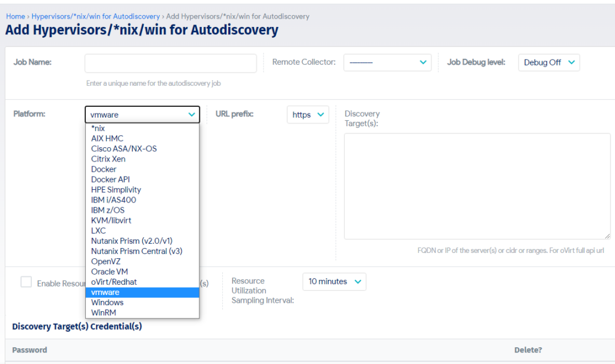Focus the Discovery Target(s) text area

pyautogui.click(x=477, y=186)
